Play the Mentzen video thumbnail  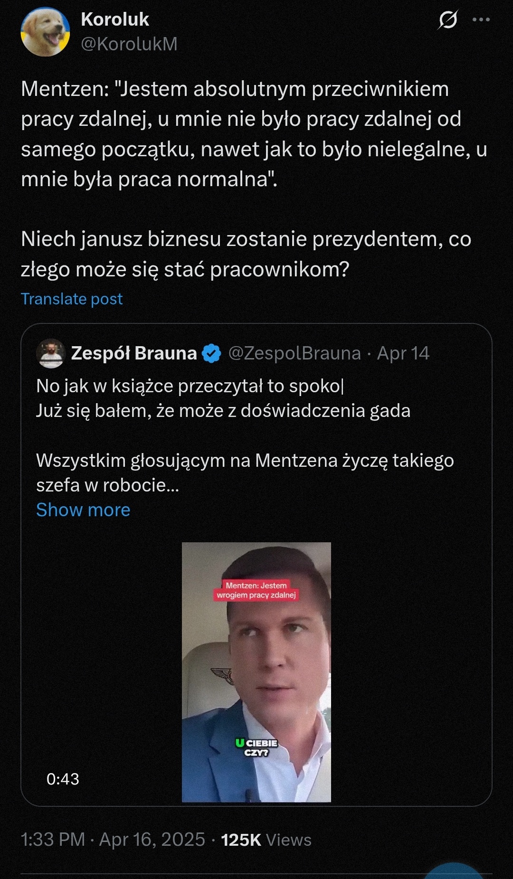point(256,672)
